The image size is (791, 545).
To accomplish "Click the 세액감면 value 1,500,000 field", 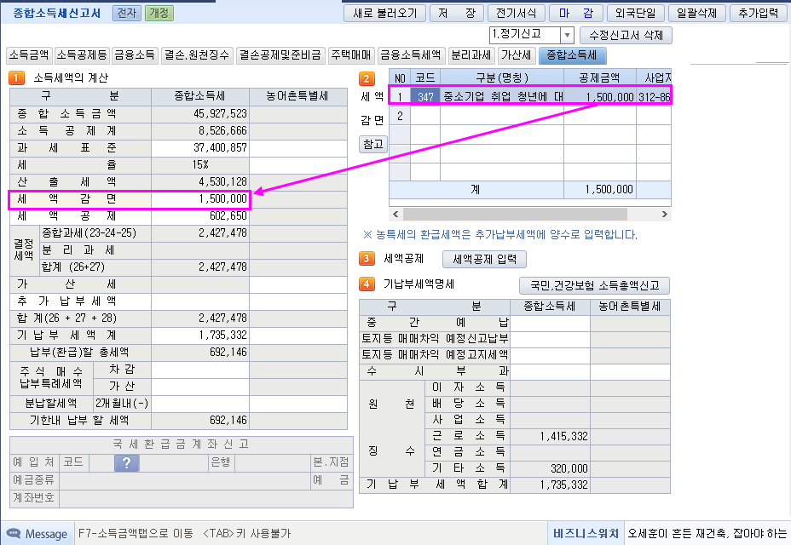I will [200, 198].
